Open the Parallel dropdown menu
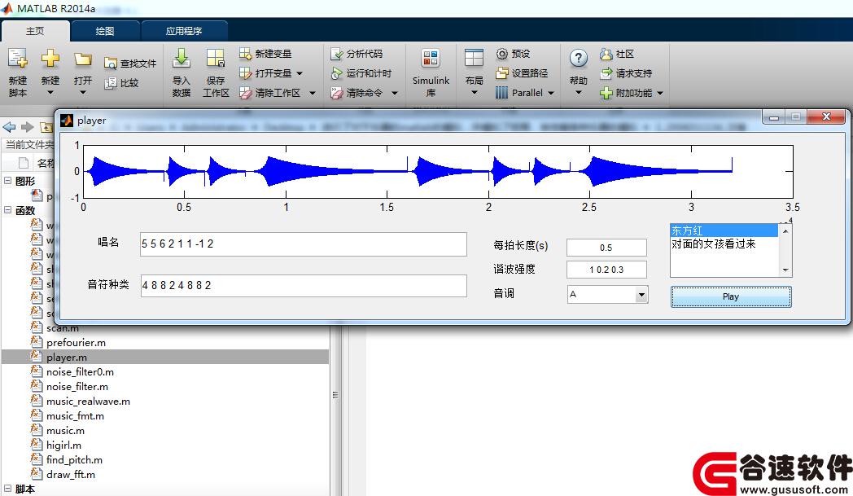The height and width of the screenshot is (496, 853). [x=525, y=93]
